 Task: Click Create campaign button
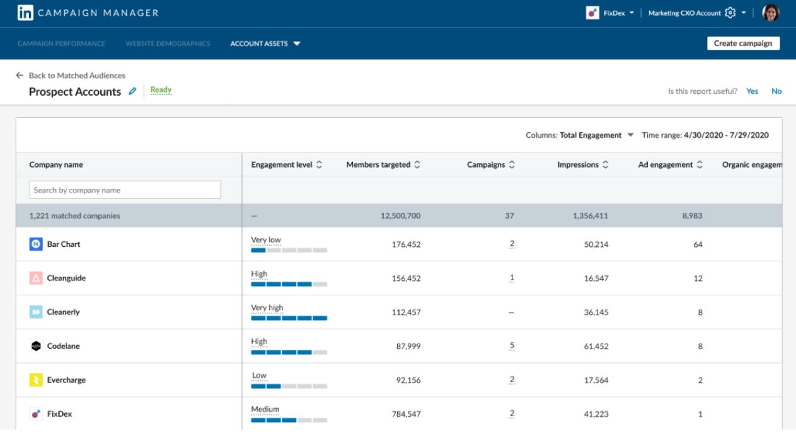(x=743, y=43)
